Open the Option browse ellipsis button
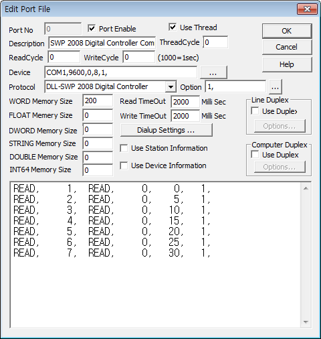 276,87
